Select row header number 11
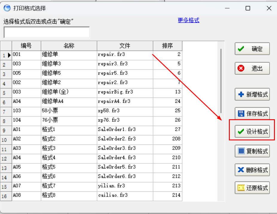Viewport: 277px width, 214px height. coord(6,149)
